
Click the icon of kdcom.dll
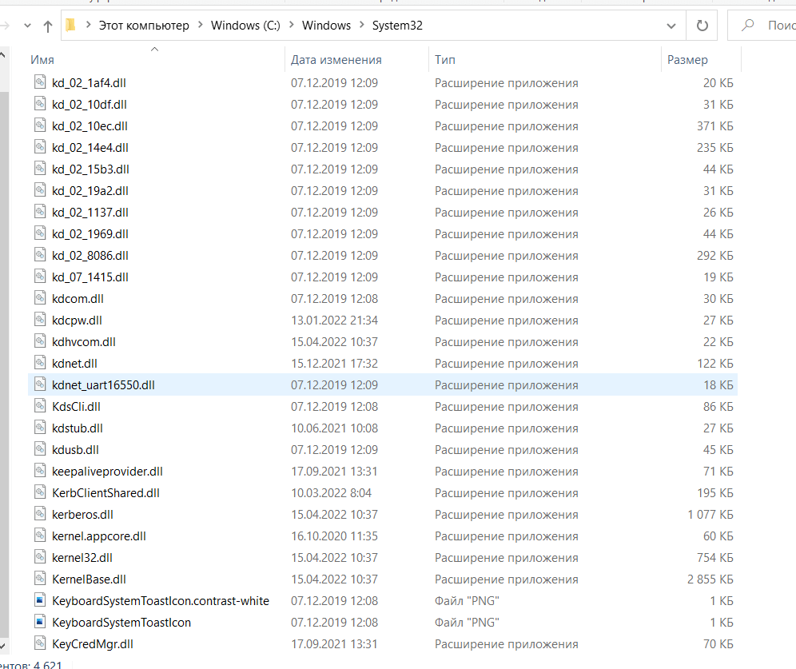pos(40,298)
